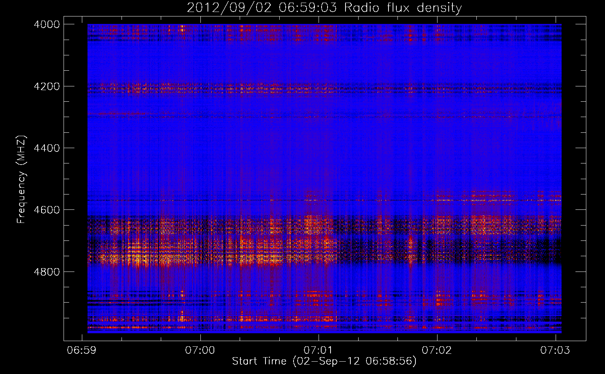This screenshot has height=374, width=605.
Task: Select the 4000 frequency tick label
Action: tap(47, 24)
